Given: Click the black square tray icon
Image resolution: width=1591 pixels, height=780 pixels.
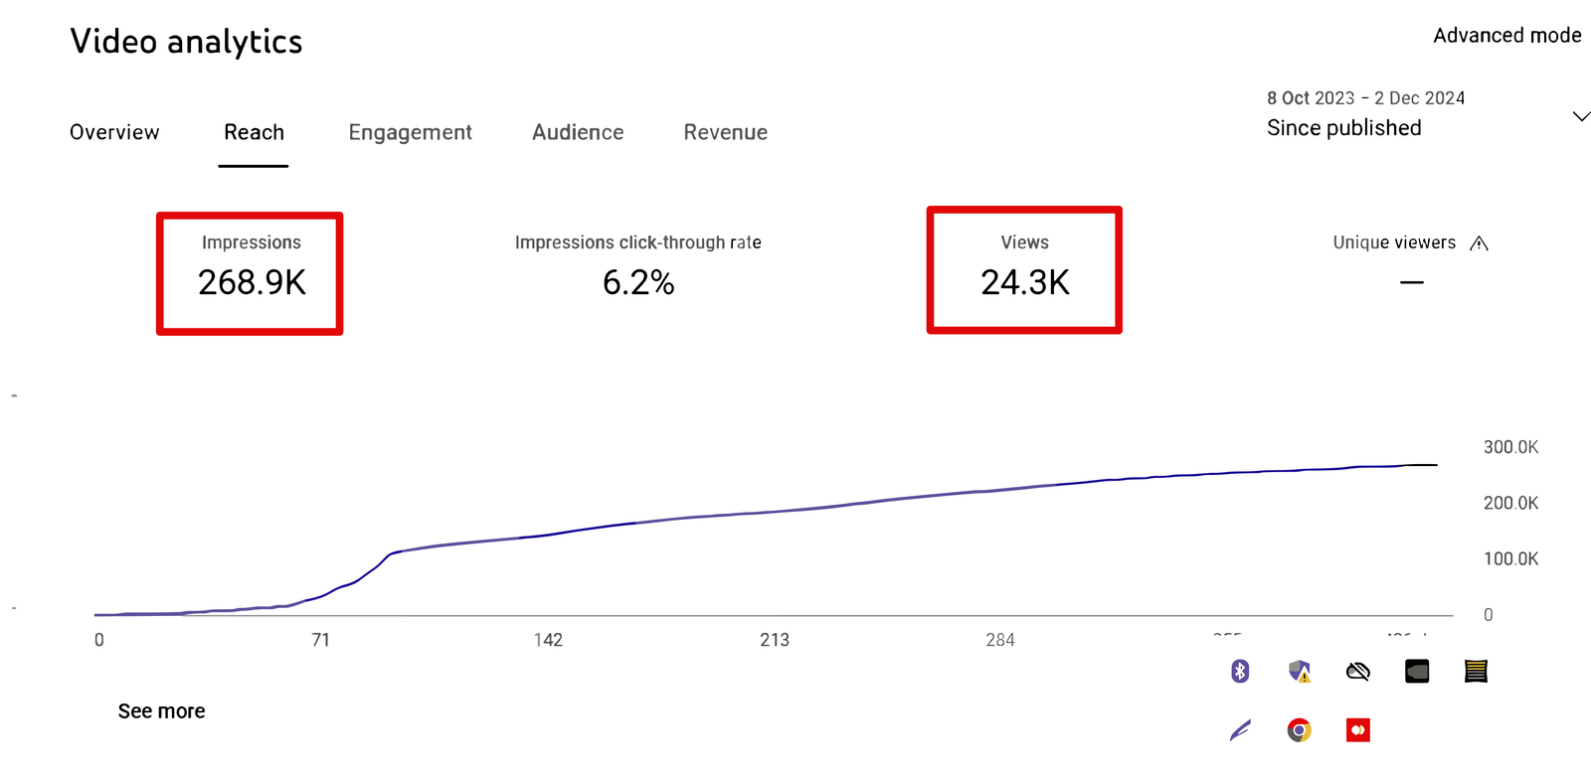Looking at the screenshot, I should pos(1417,672).
